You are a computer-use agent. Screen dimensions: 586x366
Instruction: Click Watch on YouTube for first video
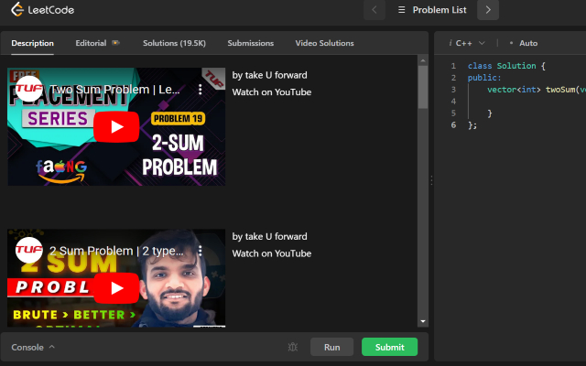click(x=272, y=92)
